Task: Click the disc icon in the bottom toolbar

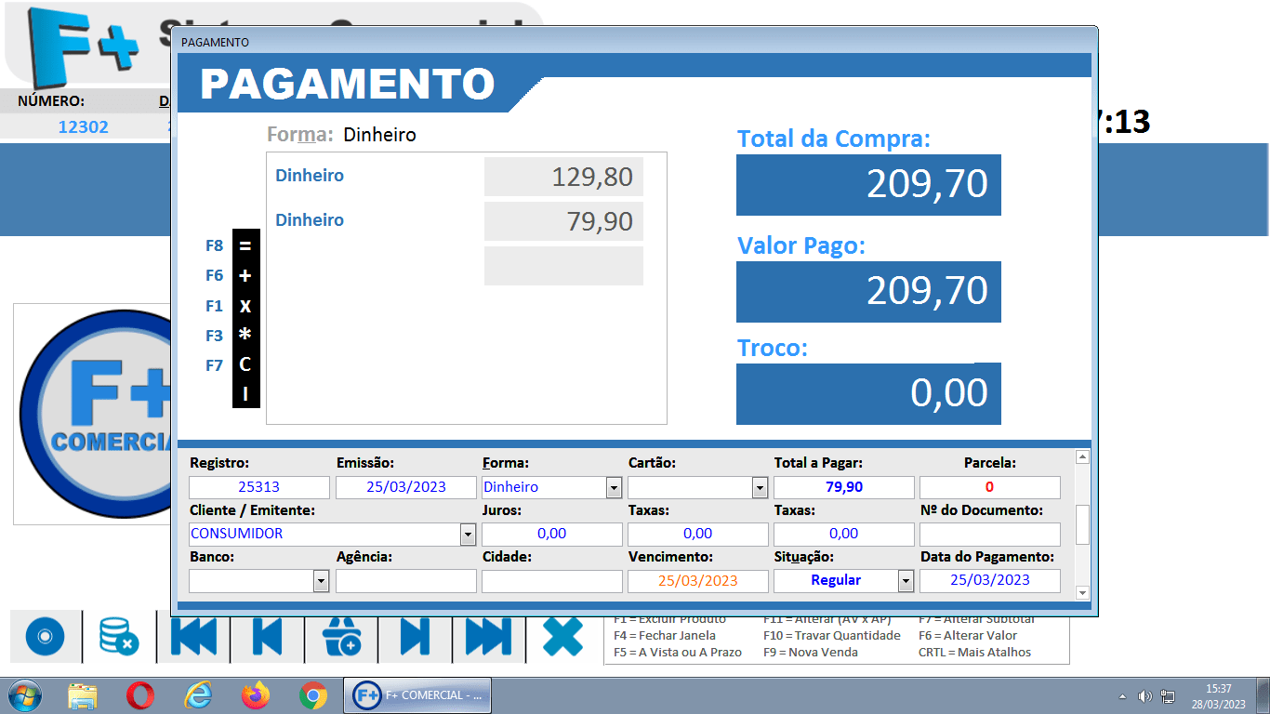Action: click(x=45, y=637)
